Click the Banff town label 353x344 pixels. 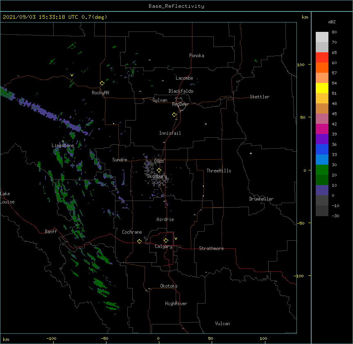pyautogui.click(x=51, y=232)
